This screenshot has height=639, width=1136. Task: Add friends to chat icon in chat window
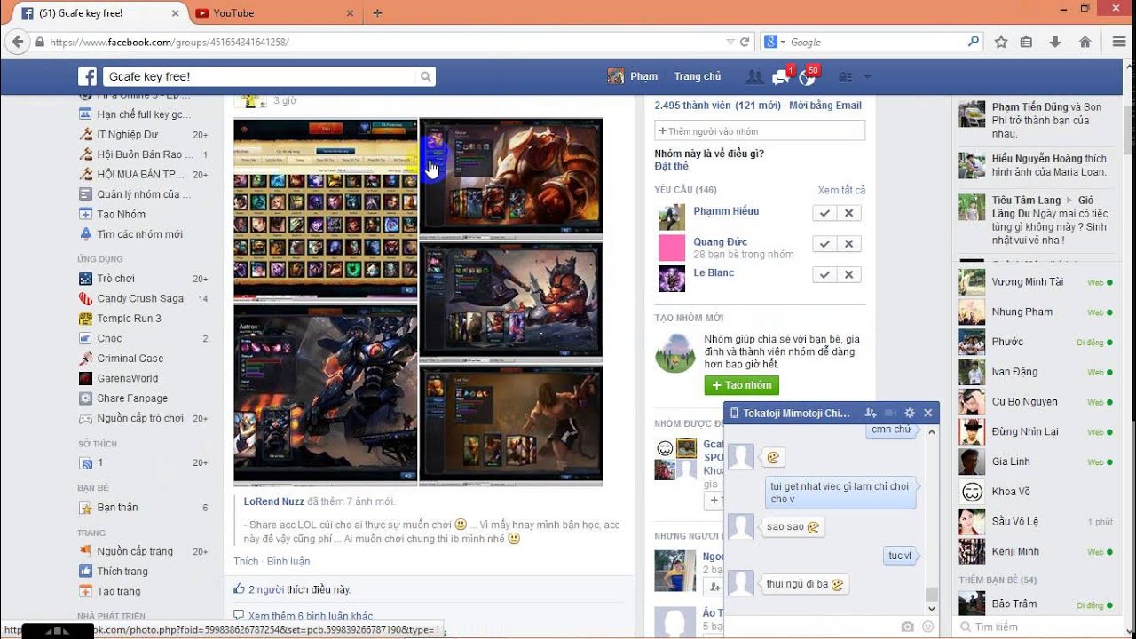(x=871, y=413)
